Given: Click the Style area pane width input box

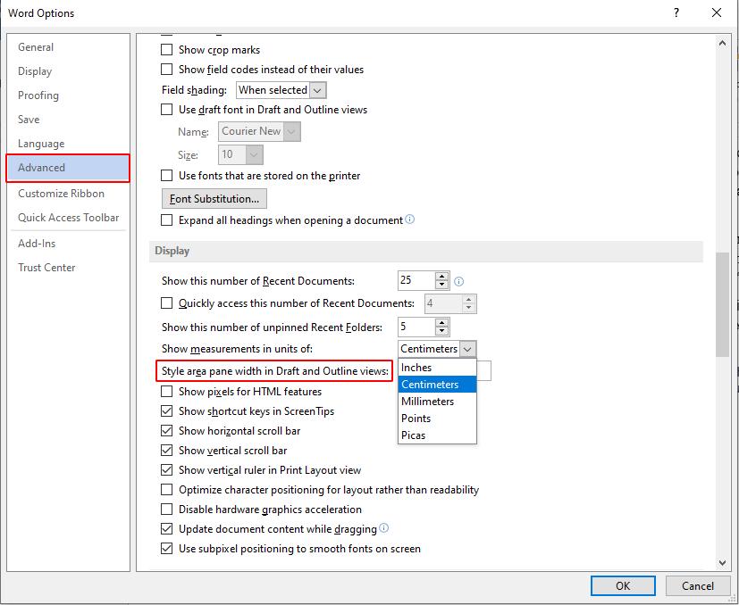Looking at the screenshot, I should (483, 370).
